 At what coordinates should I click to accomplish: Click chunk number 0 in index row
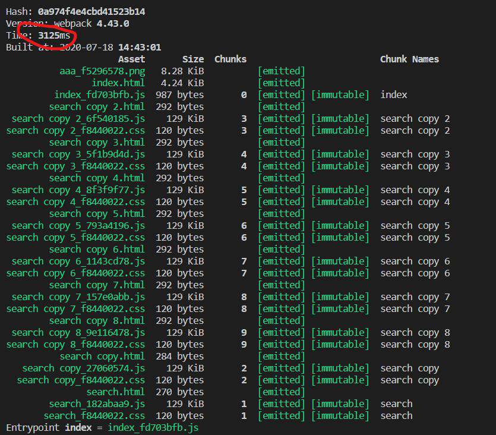tap(244, 95)
